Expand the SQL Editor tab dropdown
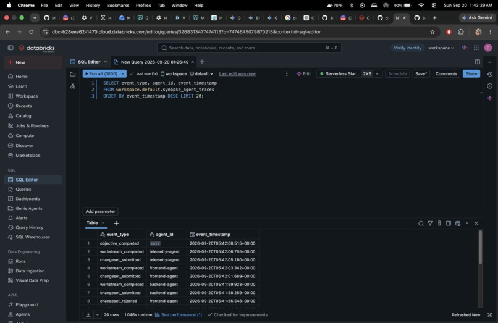Screen dimensions: 498x323 click(x=106, y=62)
